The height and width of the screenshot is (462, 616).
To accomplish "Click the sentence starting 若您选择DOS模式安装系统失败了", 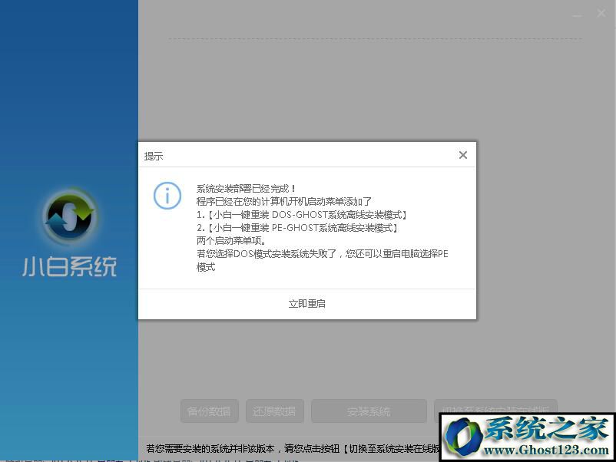I will pos(322,260).
